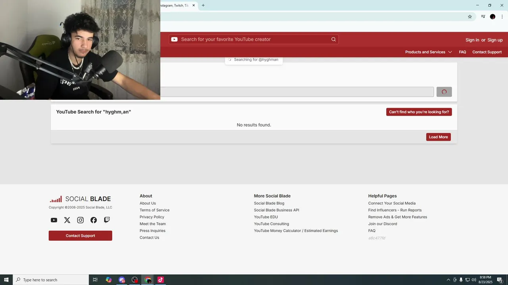
Task: Open the taskbar clock showing 8:58 PM
Action: tap(486, 280)
